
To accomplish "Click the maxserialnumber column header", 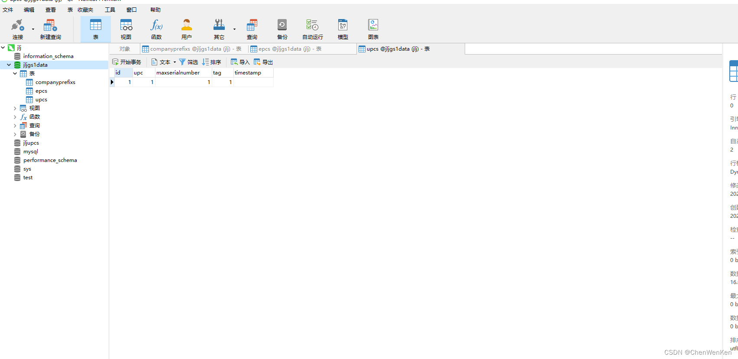I will 184,73.
